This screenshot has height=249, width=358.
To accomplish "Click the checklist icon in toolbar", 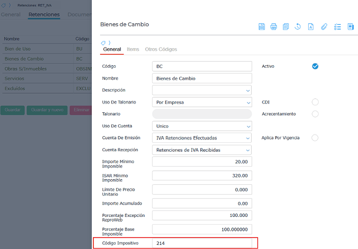I will (337, 26).
